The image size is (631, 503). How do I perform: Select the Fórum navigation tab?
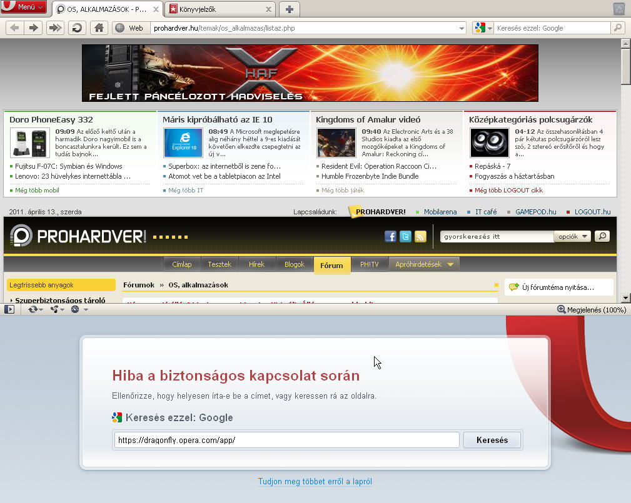tap(332, 266)
